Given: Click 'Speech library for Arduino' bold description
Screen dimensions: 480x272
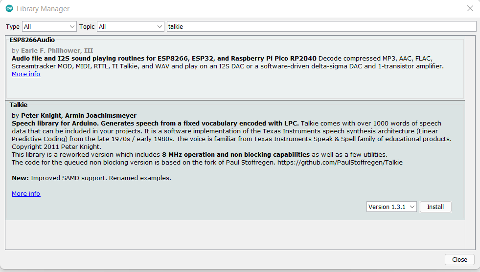Looking at the screenshot, I should 155,123.
